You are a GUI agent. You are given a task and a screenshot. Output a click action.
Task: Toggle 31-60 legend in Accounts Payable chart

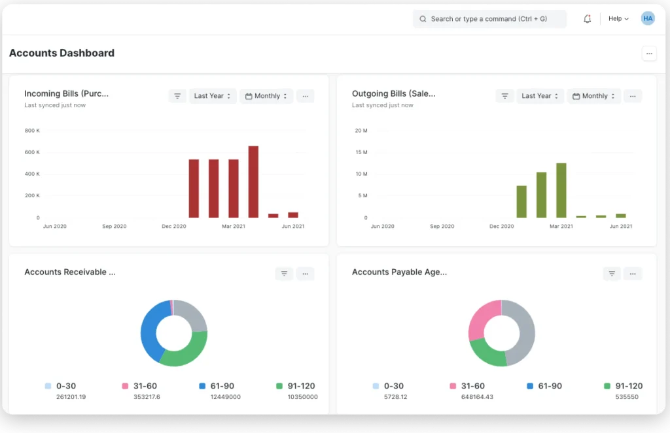466,386
